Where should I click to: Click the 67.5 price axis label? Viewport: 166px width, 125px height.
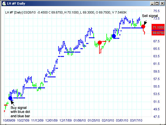click(x=156, y=41)
